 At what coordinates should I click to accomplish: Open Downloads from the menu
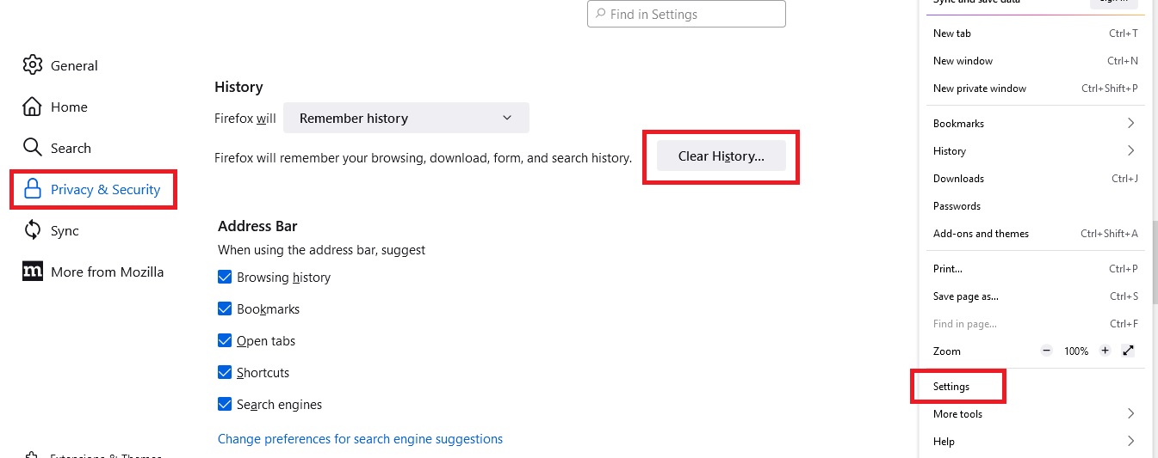click(x=1036, y=179)
